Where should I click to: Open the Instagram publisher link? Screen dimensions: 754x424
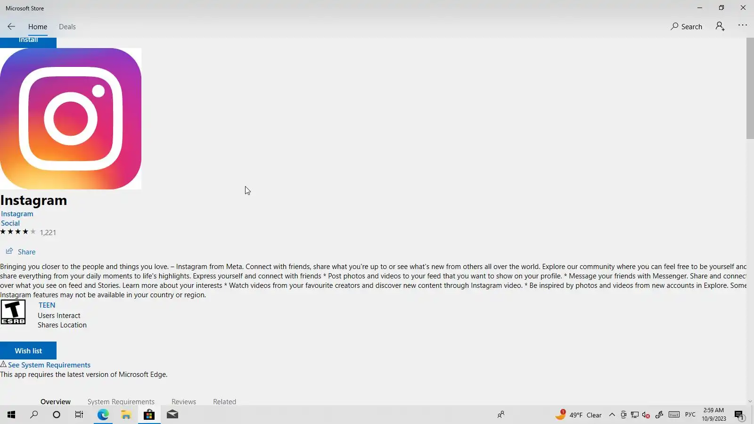click(x=17, y=214)
